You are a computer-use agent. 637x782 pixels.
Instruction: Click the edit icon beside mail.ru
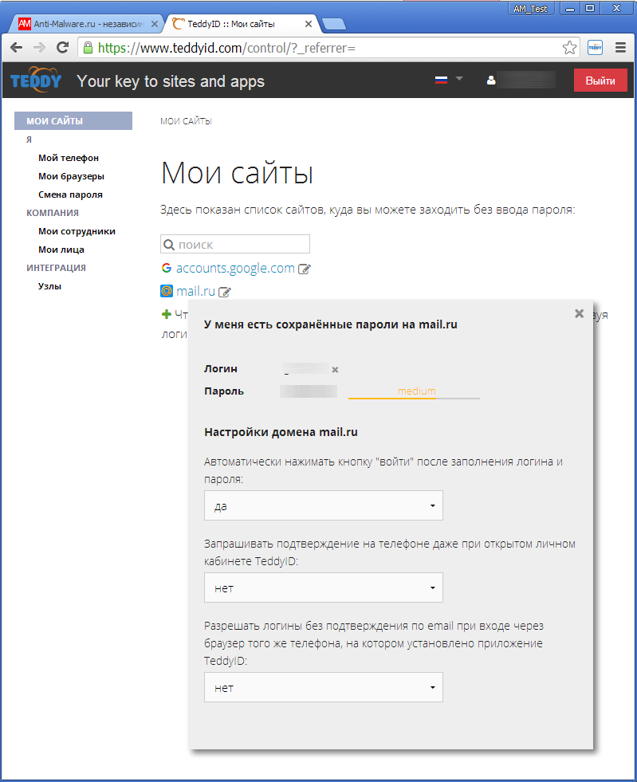coord(225,292)
